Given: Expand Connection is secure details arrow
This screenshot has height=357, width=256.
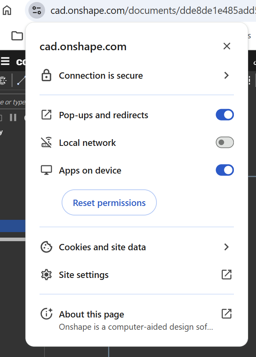Looking at the screenshot, I should tap(226, 76).
